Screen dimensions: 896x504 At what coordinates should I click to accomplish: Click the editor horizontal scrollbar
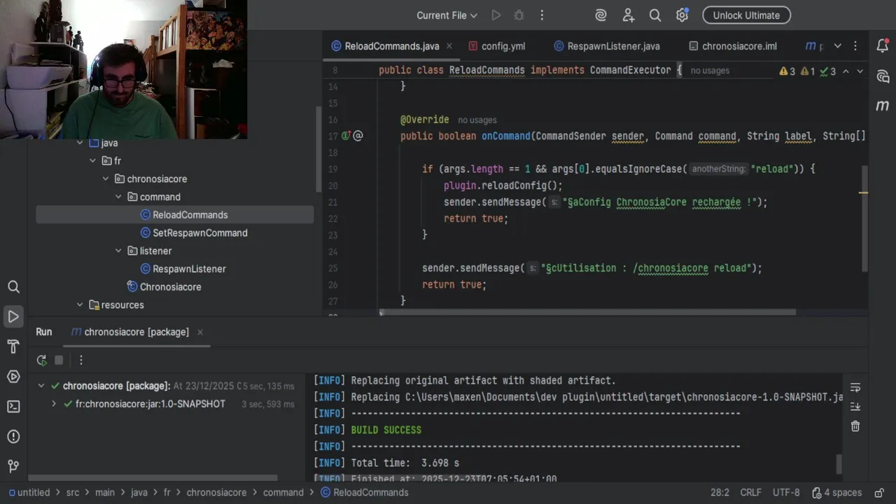click(x=587, y=312)
